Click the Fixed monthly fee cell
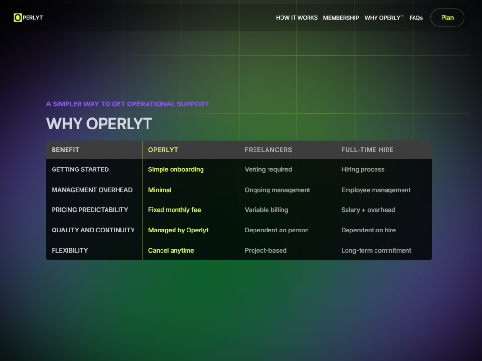Screen dimensions: 482x361 [x=174, y=210]
